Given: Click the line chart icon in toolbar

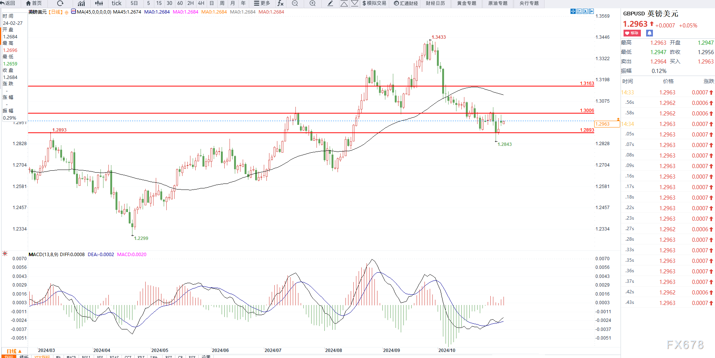Looking at the screenshot, I should (81, 3).
